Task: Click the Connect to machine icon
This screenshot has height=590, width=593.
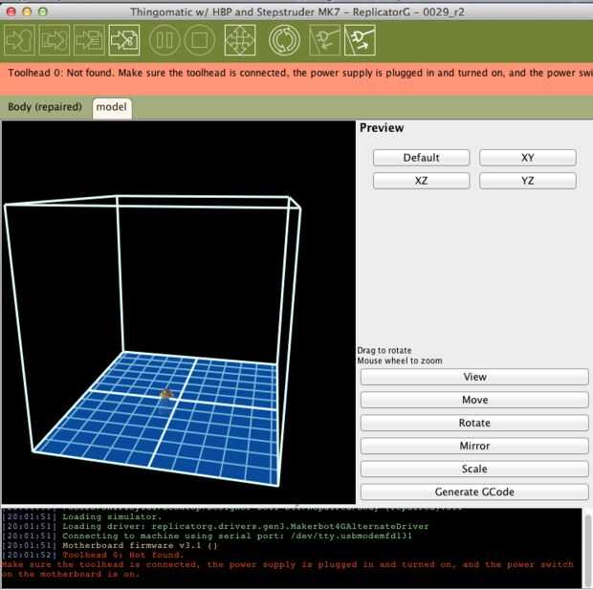Action: point(325,40)
